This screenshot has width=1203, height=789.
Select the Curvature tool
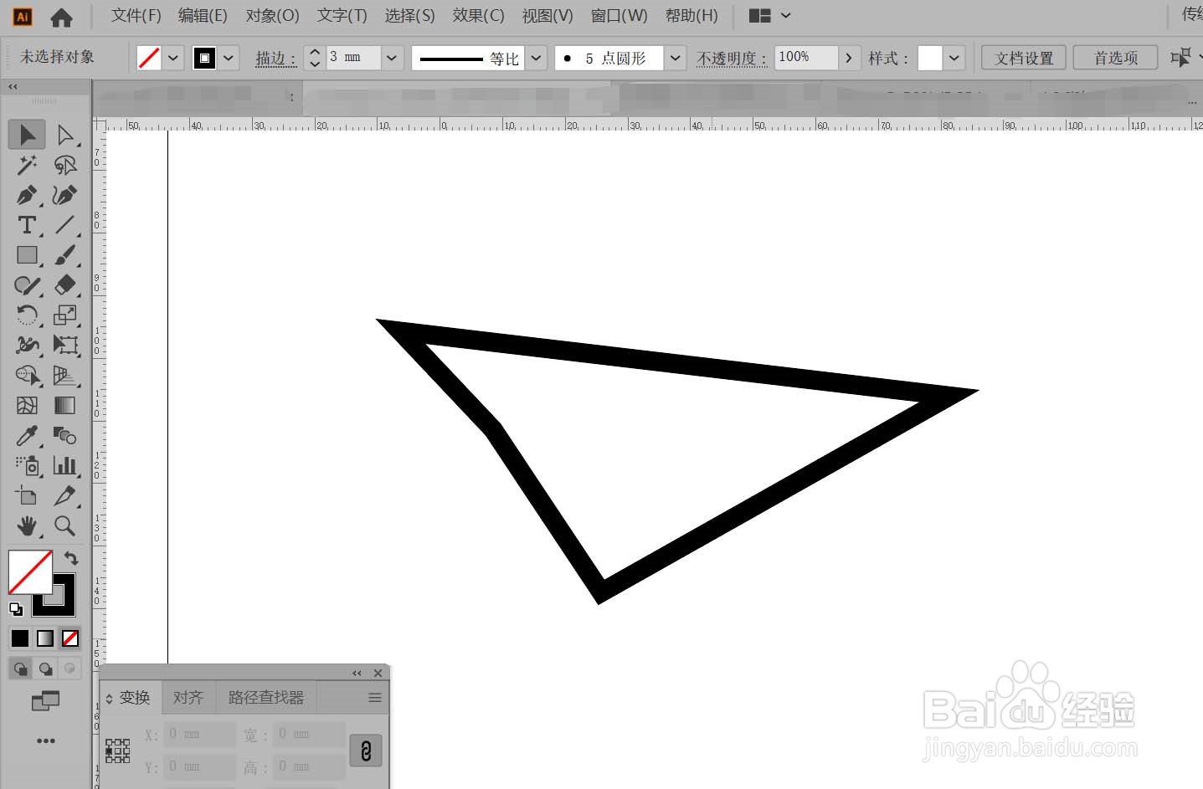[64, 195]
